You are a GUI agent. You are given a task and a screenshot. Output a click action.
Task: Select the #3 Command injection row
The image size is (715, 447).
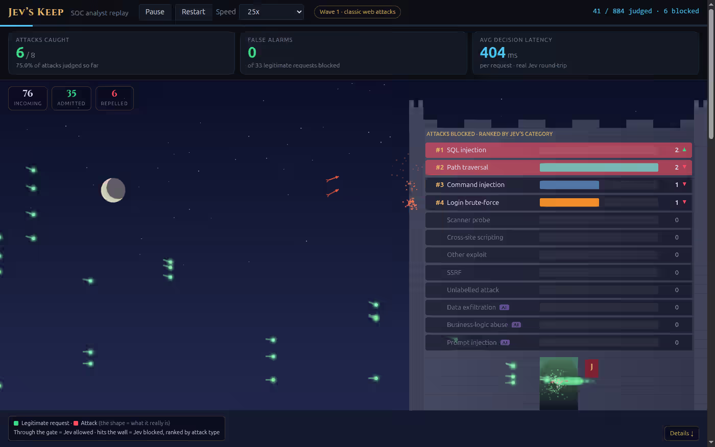click(x=559, y=185)
